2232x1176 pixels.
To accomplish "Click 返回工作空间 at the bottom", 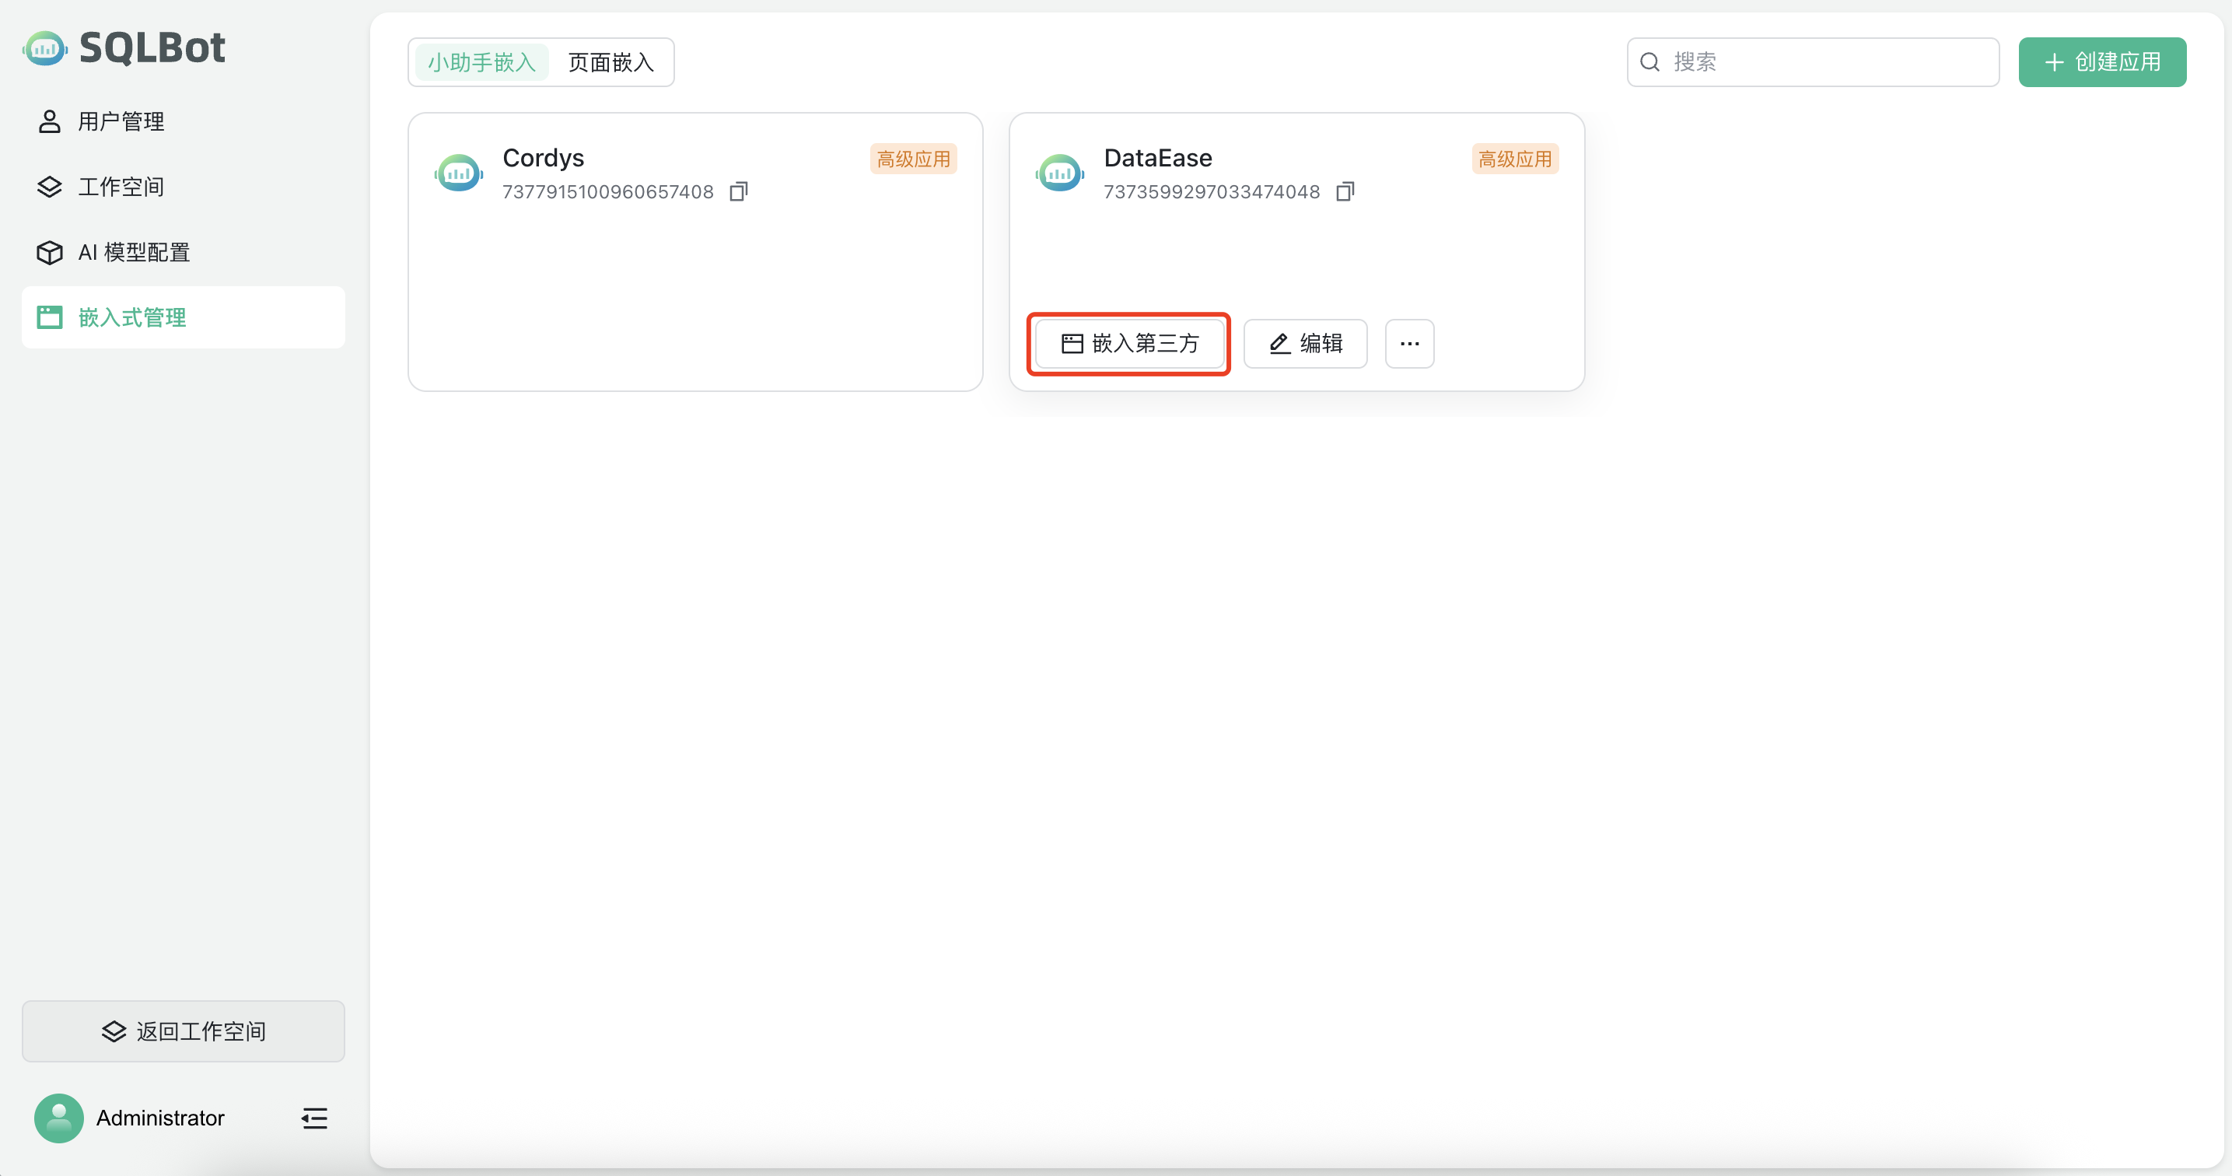I will point(183,1031).
